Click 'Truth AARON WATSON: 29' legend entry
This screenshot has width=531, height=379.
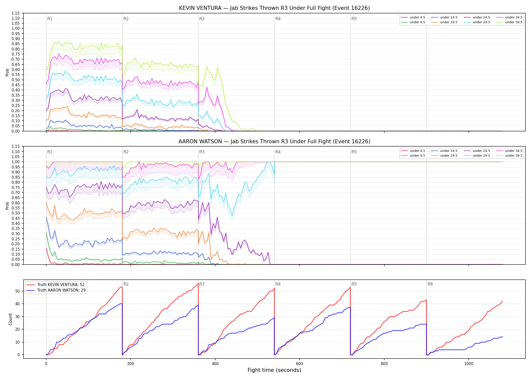(x=56, y=290)
